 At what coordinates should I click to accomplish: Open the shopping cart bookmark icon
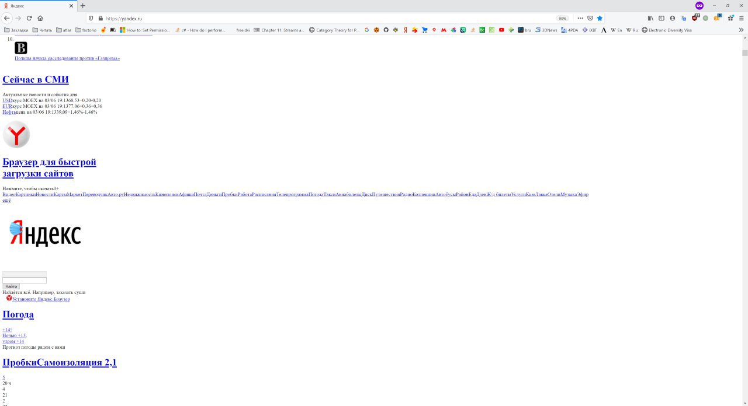424,30
